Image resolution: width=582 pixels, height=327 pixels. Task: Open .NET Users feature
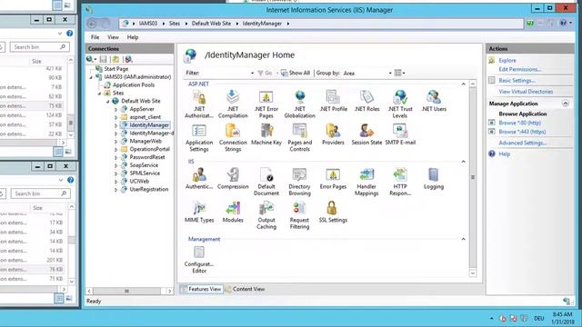click(434, 101)
